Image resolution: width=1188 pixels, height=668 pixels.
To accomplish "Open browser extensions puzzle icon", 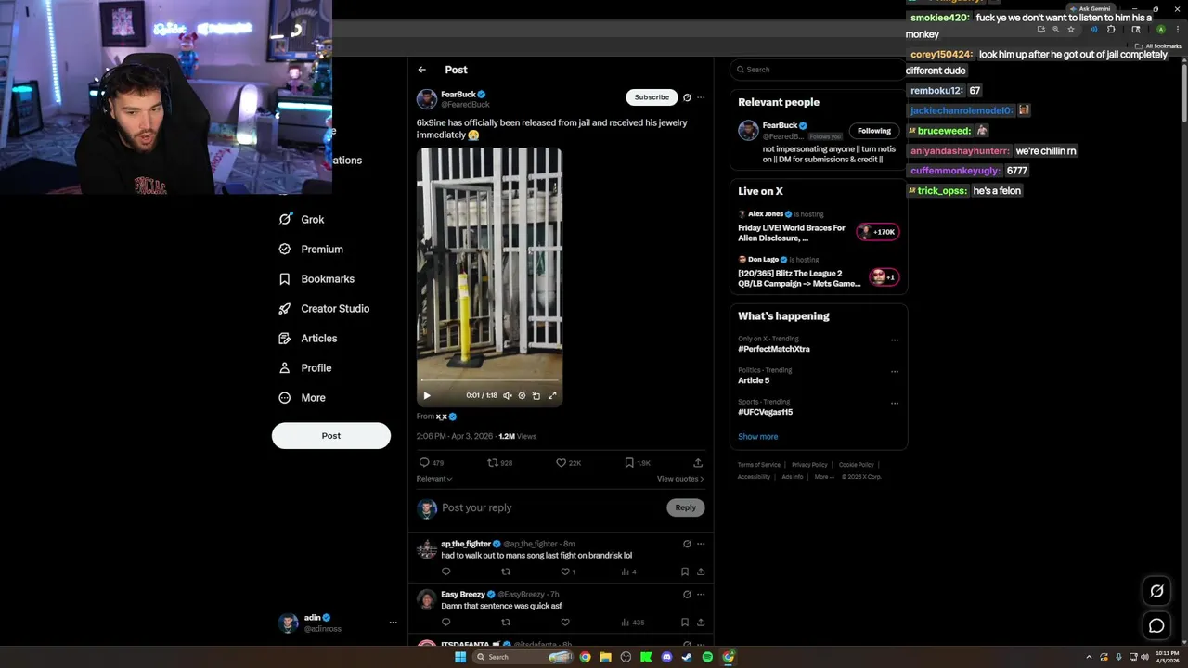I will pos(1111,30).
